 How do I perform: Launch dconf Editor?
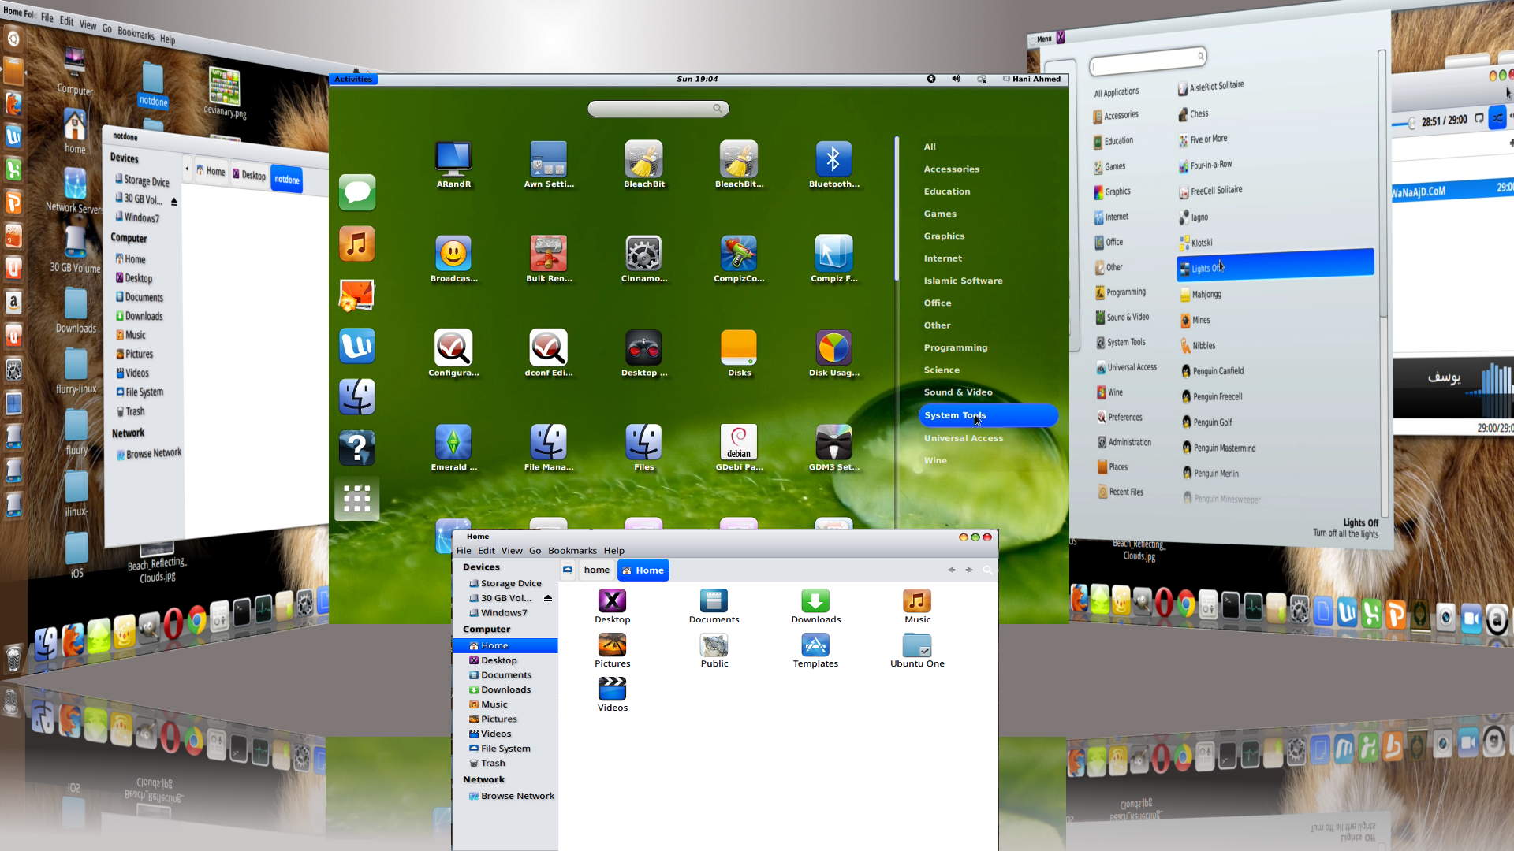pos(549,347)
